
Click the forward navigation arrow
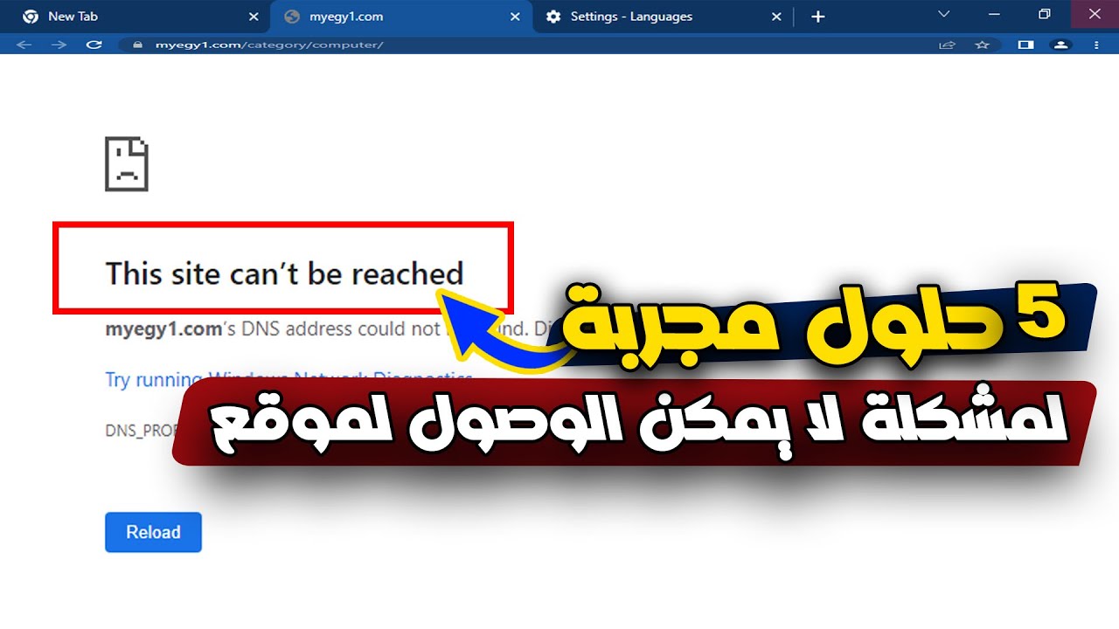pyautogui.click(x=59, y=44)
